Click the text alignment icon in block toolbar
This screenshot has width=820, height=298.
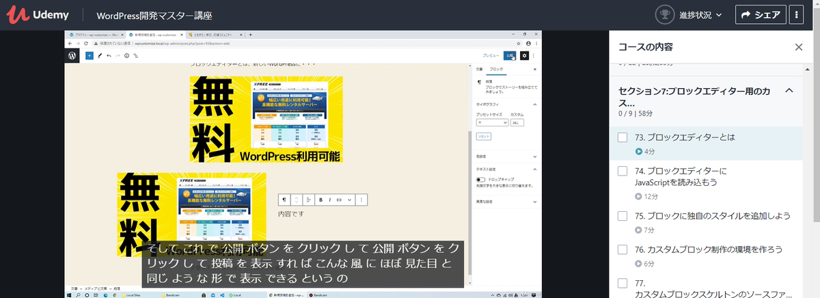tap(308, 200)
